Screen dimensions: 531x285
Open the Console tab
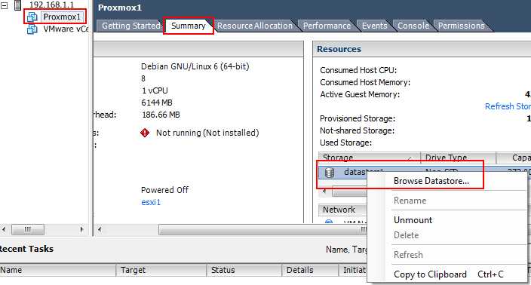point(413,26)
